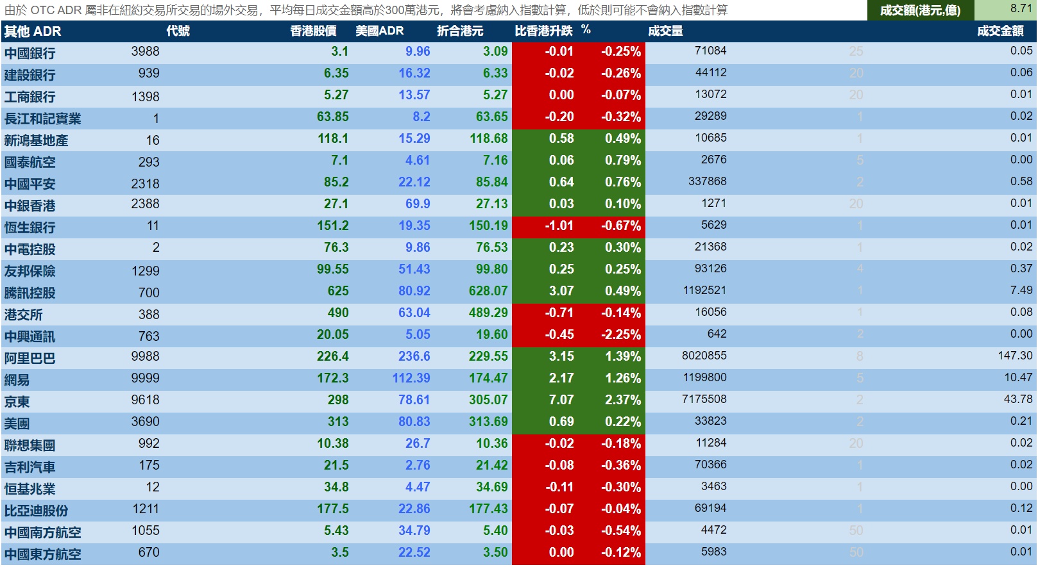The image size is (1038, 567).
Task: Click 騰訊控股 price difference 3.07
Action: click(561, 291)
